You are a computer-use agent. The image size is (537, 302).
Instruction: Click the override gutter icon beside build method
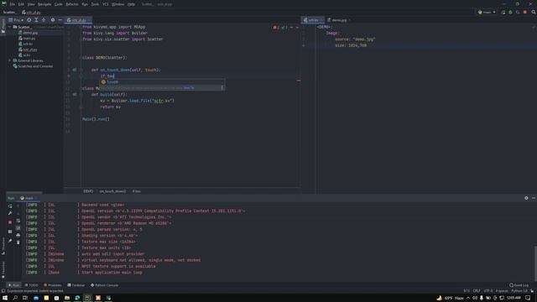point(75,95)
